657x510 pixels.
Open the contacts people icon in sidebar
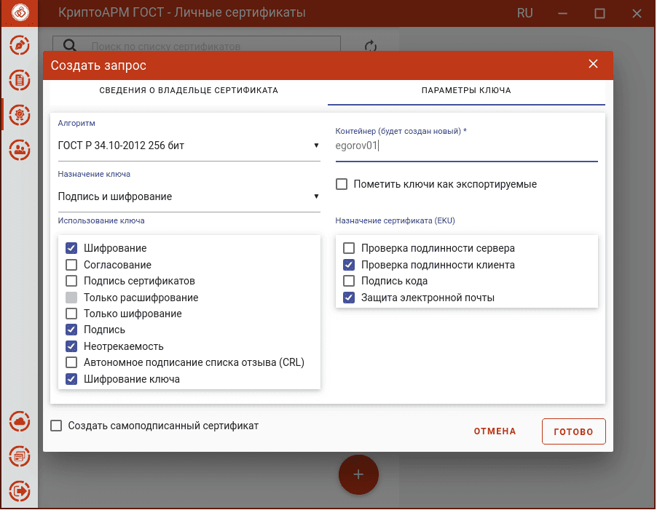pyautogui.click(x=20, y=149)
